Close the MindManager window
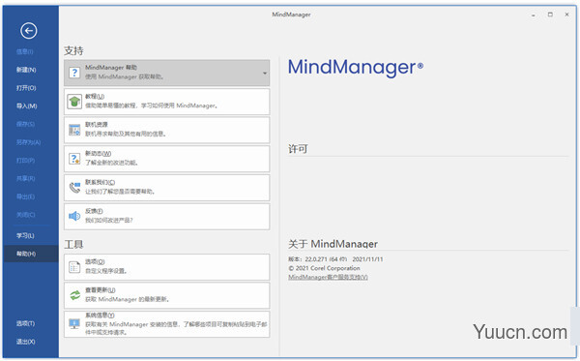The width and height of the screenshot is (580, 361). click(566, 15)
